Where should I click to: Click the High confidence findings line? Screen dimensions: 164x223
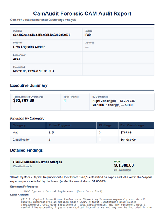(x=114, y=101)
